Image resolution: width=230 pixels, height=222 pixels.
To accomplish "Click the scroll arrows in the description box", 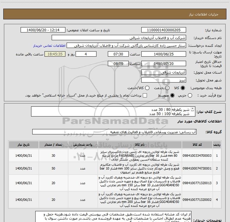I will (193, 109).
